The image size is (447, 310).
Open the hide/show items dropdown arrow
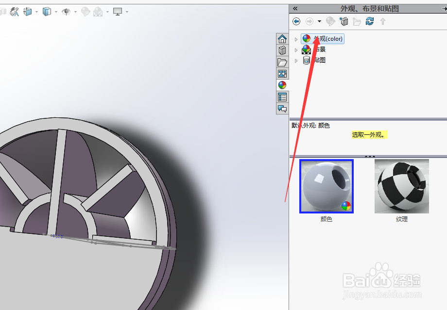click(x=75, y=12)
